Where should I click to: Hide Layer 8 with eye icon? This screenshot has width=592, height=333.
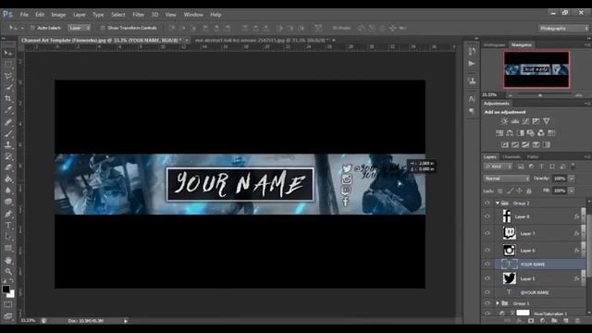487,216
